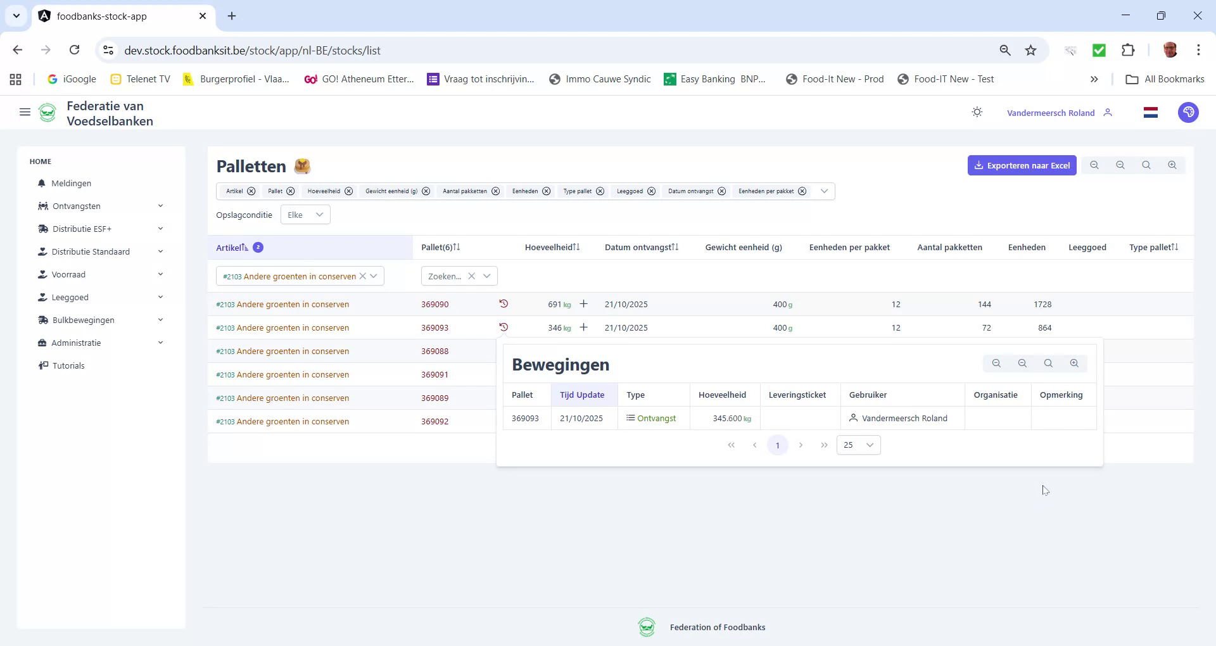Select Tutorials in the sidebar menu
Screen dimensions: 1216x646
coord(68,365)
